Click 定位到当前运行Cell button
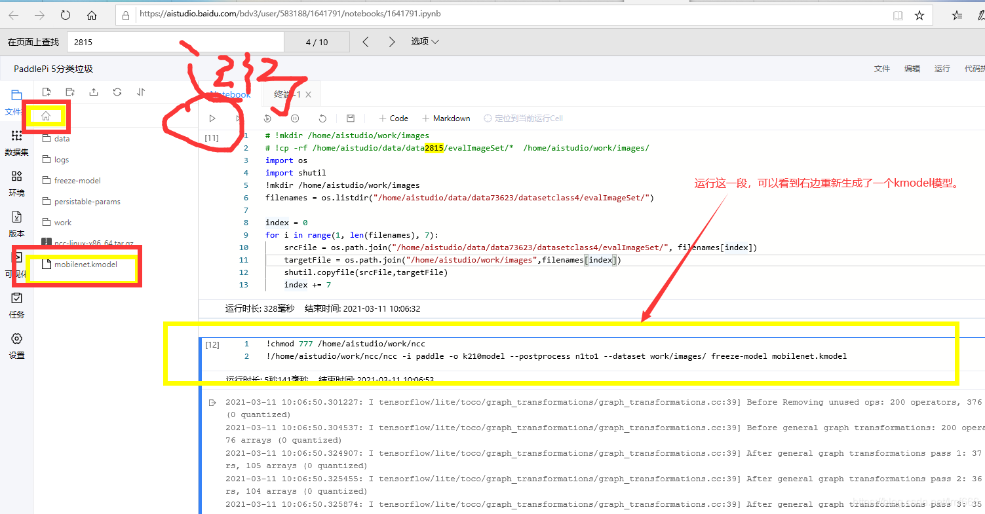This screenshot has width=985, height=514. 523,119
